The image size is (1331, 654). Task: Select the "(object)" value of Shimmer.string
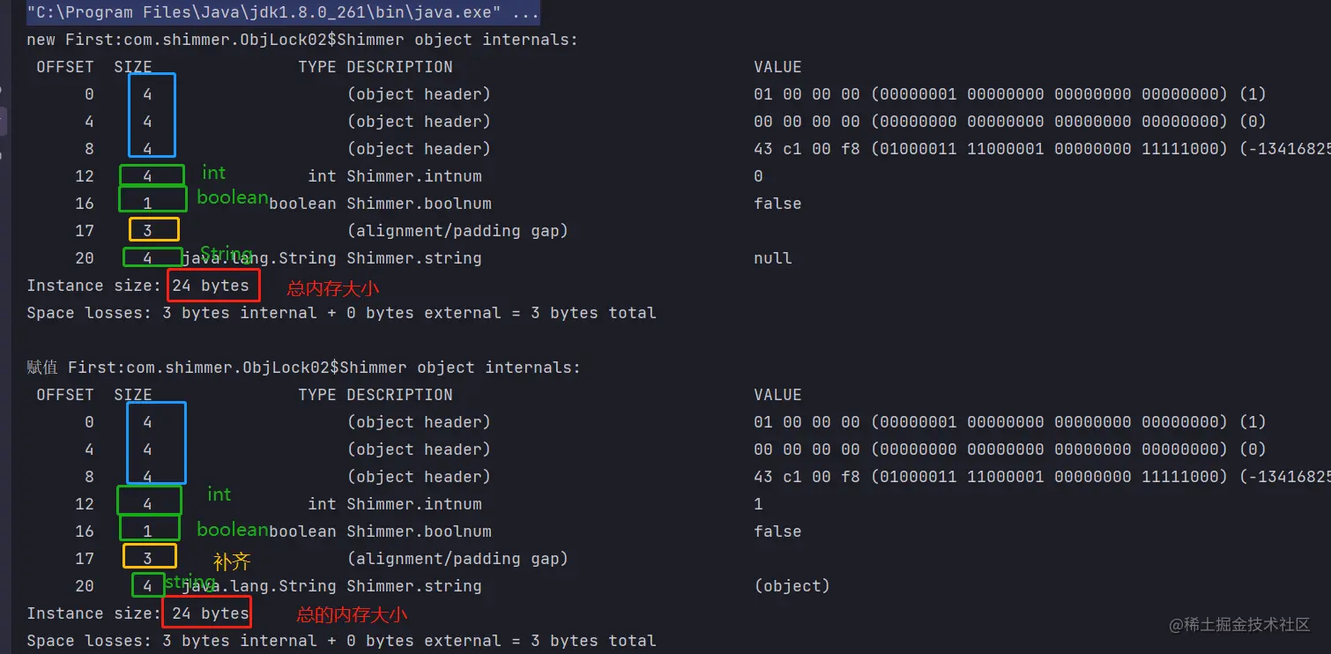coord(792,586)
